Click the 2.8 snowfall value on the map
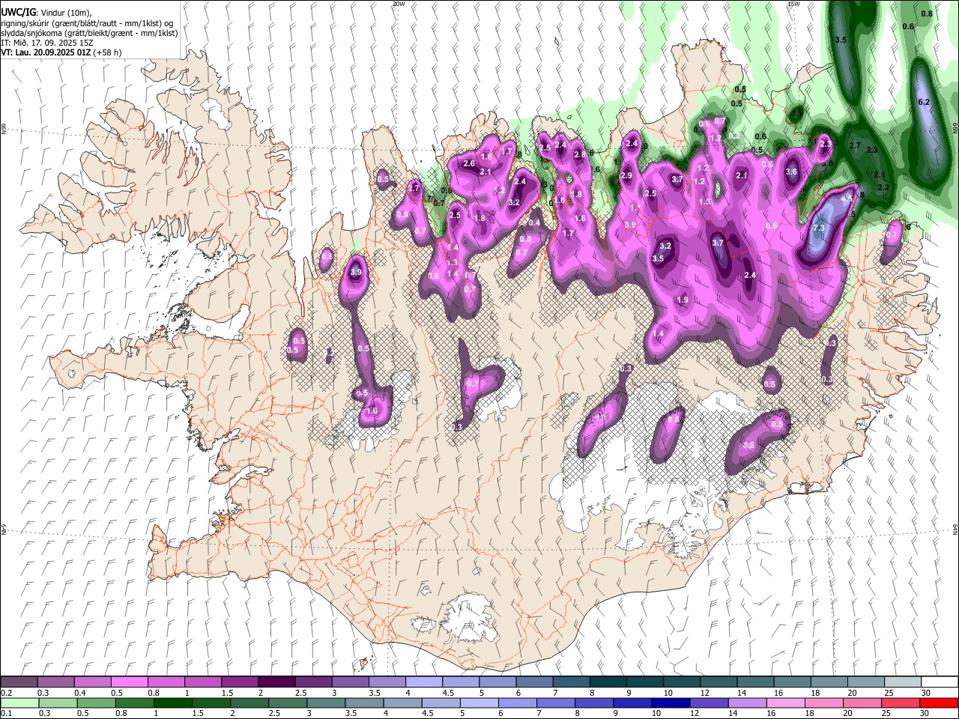The image size is (959, 719). click(x=579, y=154)
